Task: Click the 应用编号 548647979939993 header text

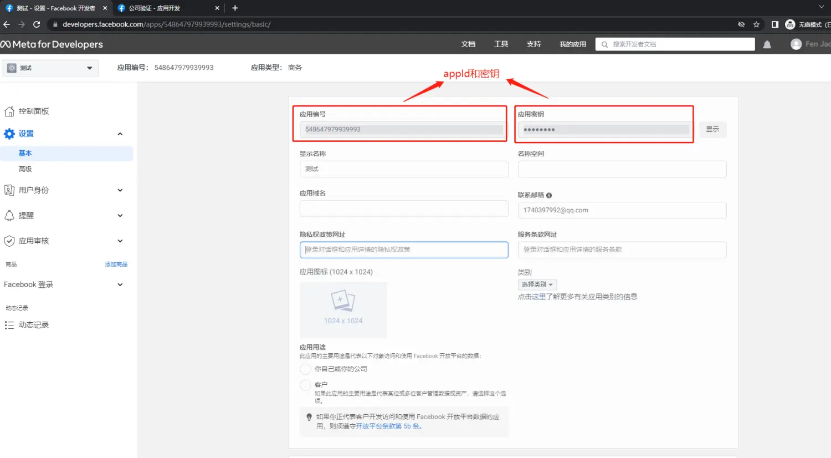Action: (x=165, y=68)
